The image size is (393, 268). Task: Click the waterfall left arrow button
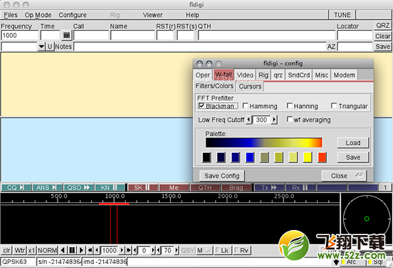click(x=63, y=250)
